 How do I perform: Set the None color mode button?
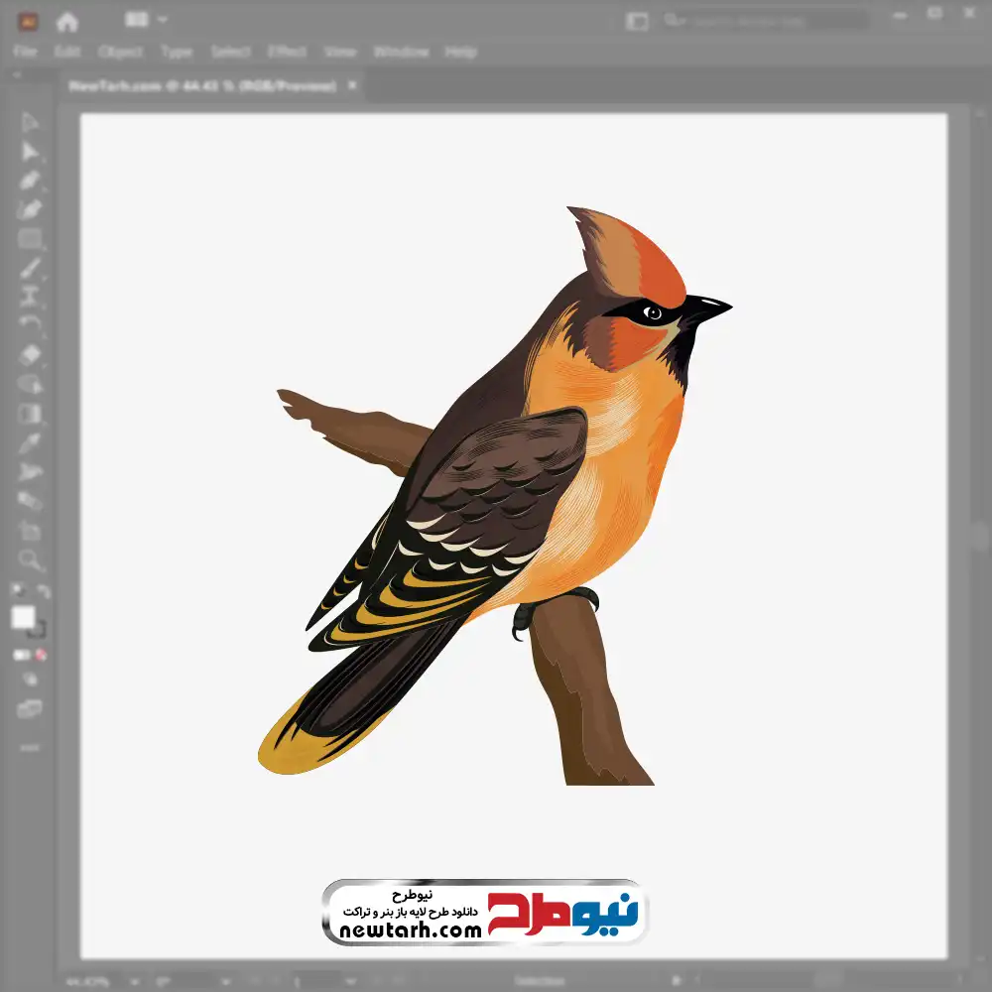42,655
